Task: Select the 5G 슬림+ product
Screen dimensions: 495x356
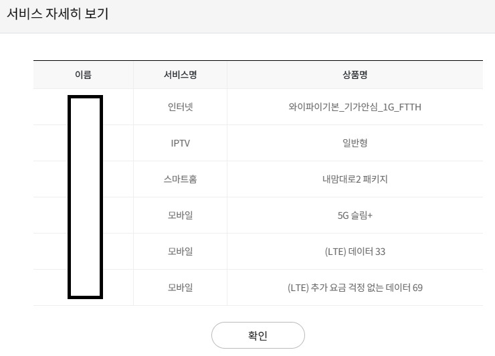Action: pos(355,215)
